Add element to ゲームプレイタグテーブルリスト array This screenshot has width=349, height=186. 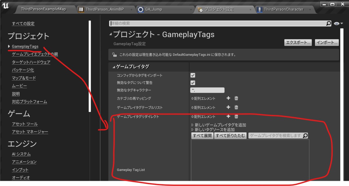click(x=228, y=107)
